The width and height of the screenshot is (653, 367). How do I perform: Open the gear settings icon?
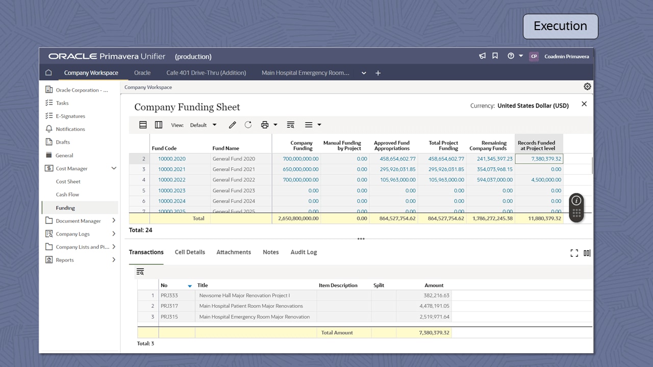pos(587,87)
